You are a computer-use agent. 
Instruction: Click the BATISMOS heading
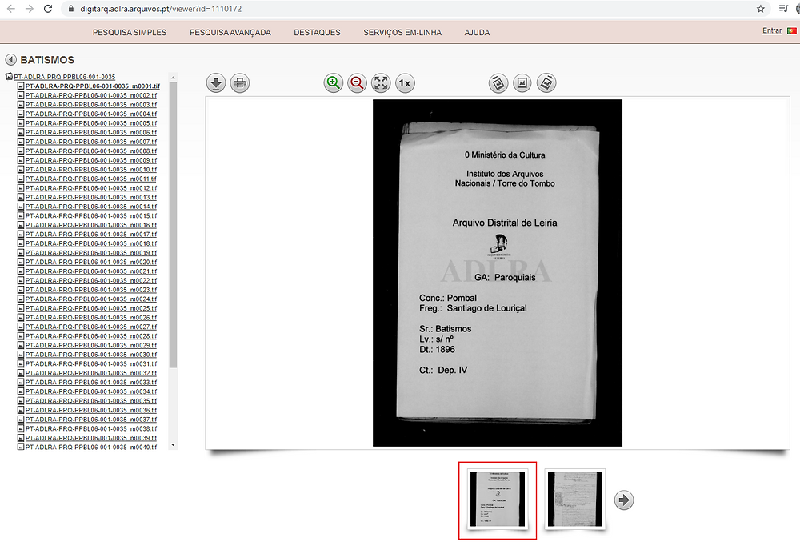click(47, 60)
